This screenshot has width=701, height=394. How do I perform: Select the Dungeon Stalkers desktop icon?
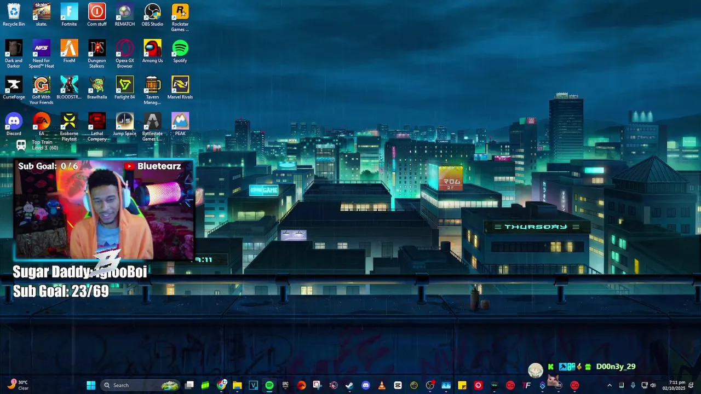coord(97,54)
